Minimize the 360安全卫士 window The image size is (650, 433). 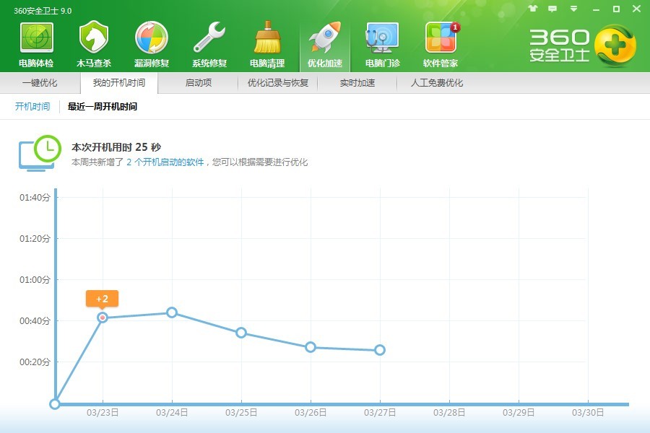point(596,9)
